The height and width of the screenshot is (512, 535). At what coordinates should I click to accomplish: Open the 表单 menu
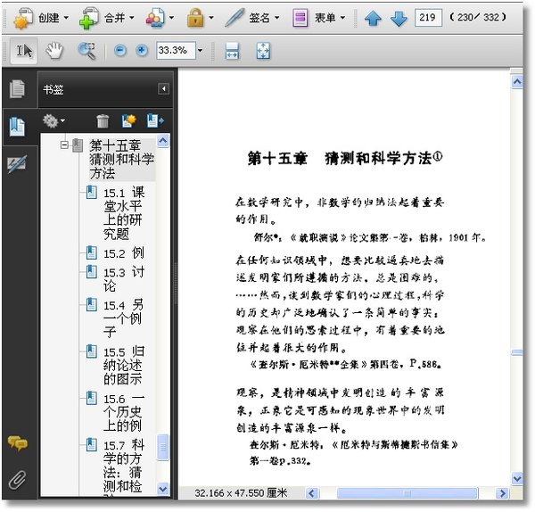pyautogui.click(x=317, y=17)
